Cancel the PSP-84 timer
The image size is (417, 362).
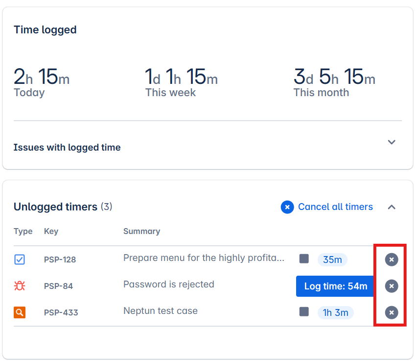[391, 286]
